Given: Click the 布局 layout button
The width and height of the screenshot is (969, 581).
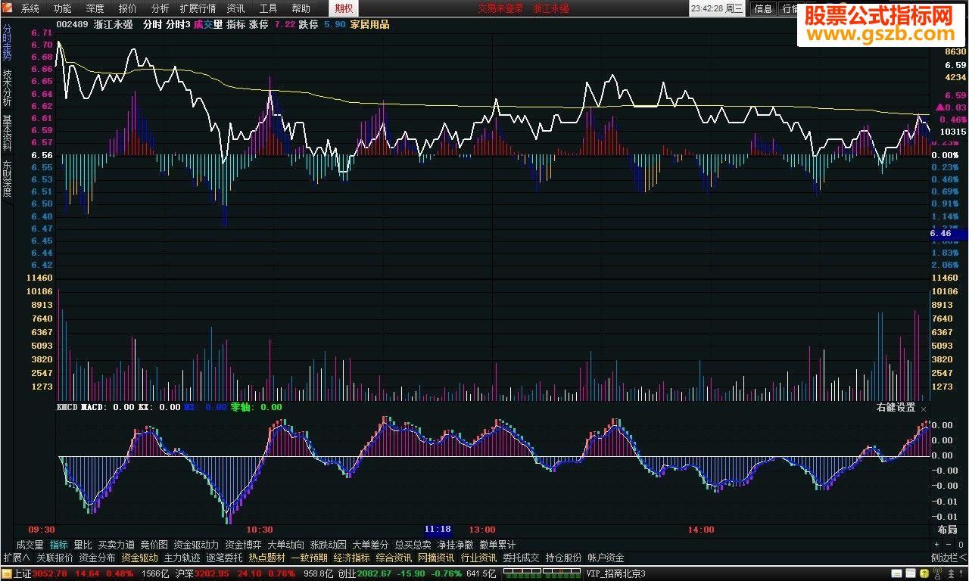Looking at the screenshot, I should pos(947,530).
